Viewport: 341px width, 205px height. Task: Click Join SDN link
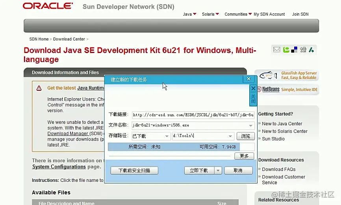300,14
